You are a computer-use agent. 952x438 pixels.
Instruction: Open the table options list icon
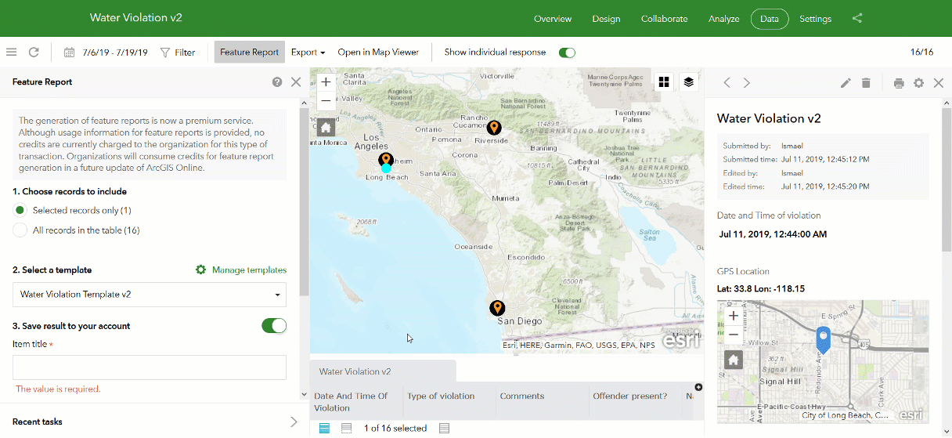coord(444,428)
